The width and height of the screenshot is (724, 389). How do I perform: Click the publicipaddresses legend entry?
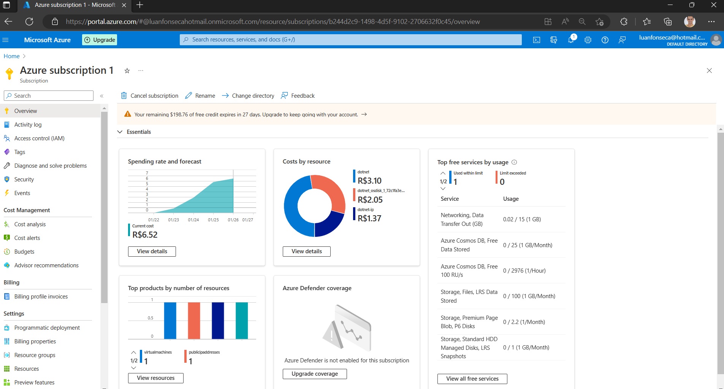pyautogui.click(x=202, y=357)
